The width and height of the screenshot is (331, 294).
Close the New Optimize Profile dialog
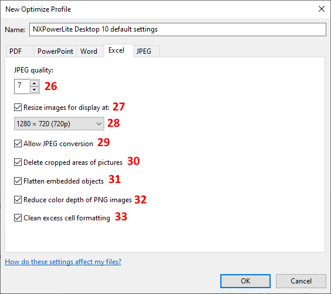coord(322,9)
